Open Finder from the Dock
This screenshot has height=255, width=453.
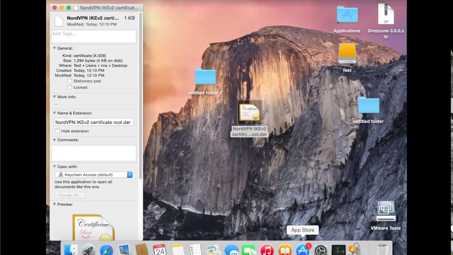point(71,249)
